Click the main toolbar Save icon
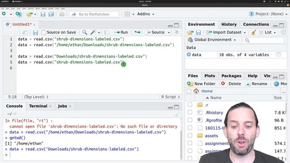The width and height of the screenshot is (290, 163). click(43, 14)
